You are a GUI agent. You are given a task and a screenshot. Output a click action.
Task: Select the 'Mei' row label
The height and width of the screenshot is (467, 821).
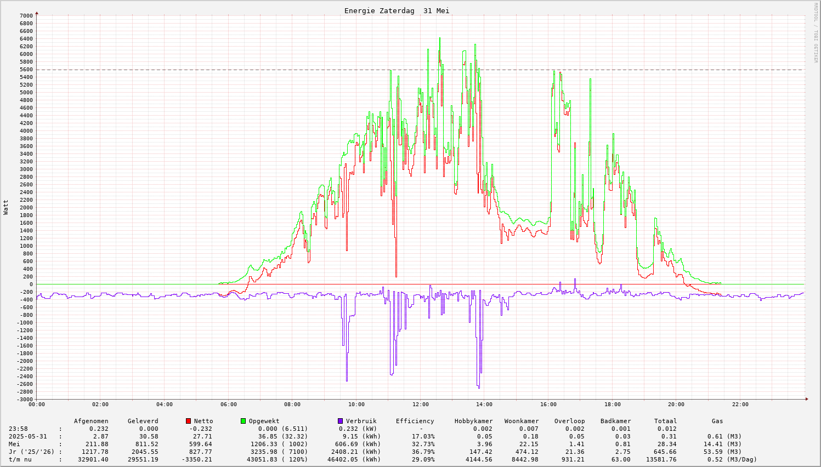14,444
